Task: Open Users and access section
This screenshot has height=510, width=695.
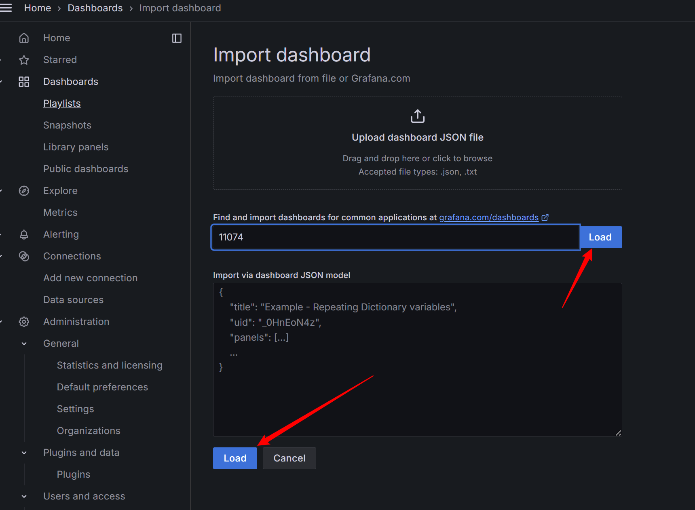Action: pyautogui.click(x=84, y=496)
